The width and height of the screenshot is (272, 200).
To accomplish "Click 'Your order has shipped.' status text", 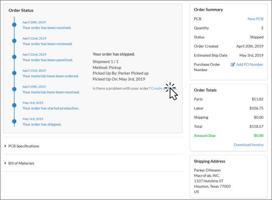I will click(42, 124).
